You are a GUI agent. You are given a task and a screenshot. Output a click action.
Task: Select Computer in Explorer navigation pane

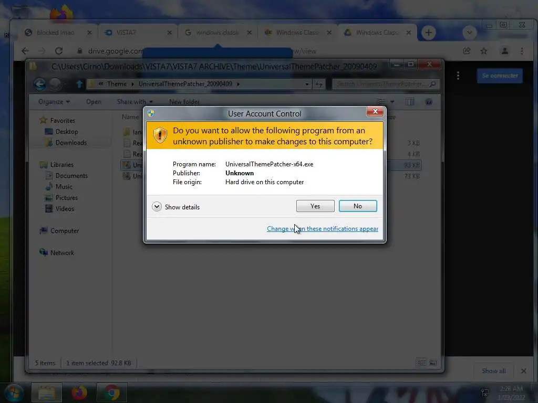[x=65, y=231]
